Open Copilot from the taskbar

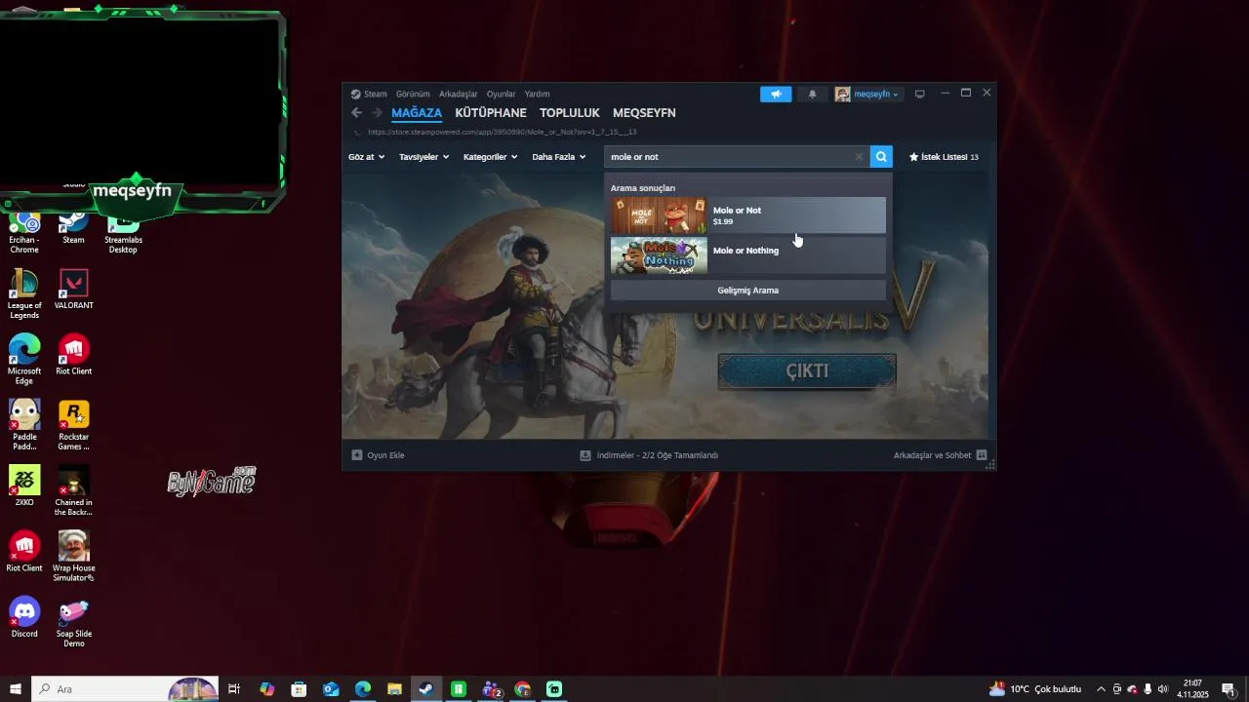tap(266, 689)
